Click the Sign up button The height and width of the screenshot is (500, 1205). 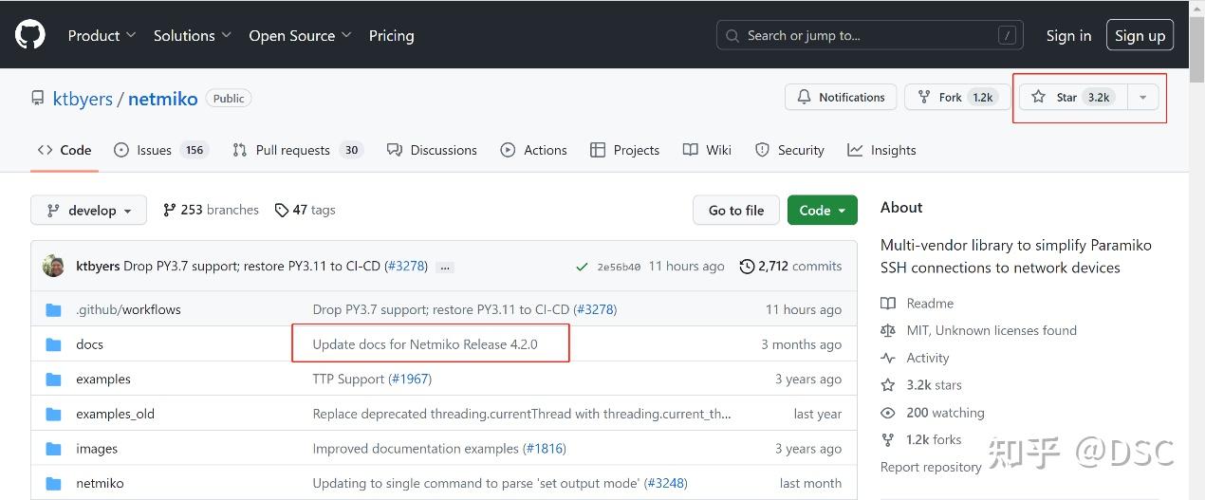pos(1140,35)
